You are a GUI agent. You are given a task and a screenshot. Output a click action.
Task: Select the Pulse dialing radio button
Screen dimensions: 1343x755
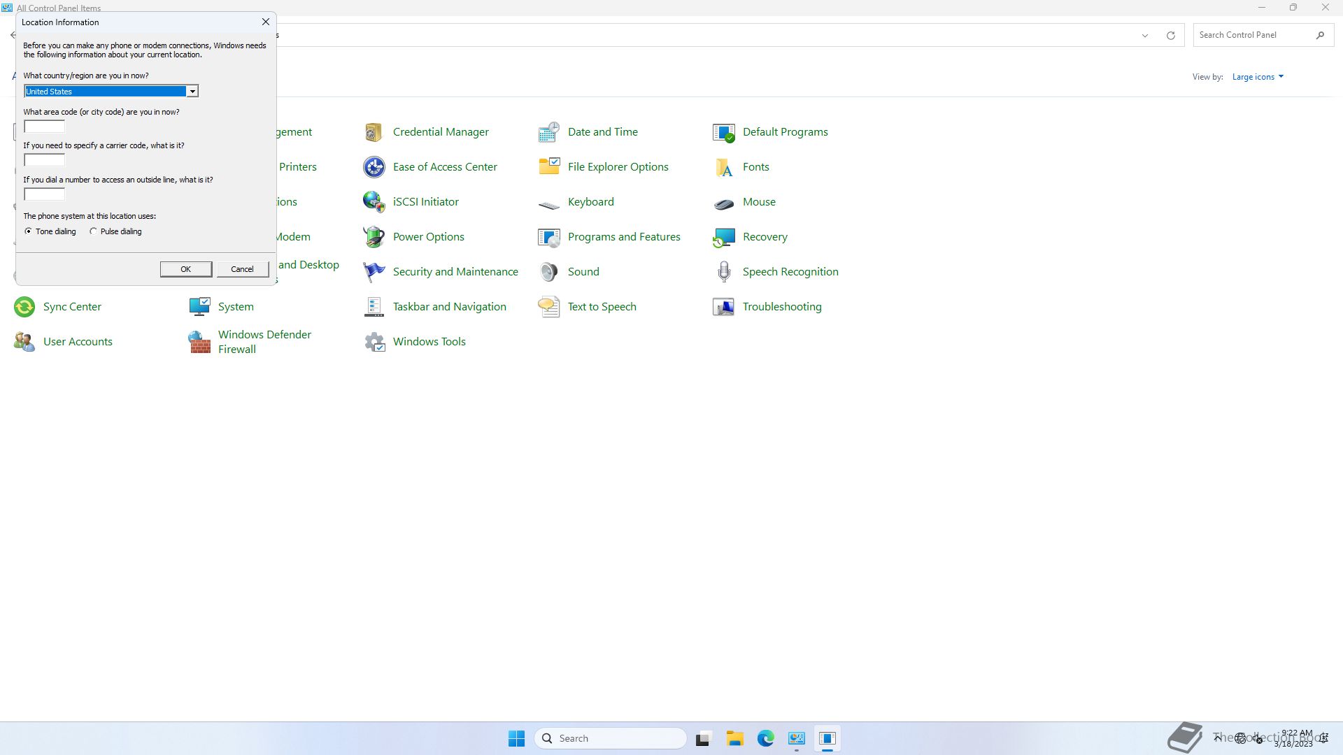pos(93,231)
